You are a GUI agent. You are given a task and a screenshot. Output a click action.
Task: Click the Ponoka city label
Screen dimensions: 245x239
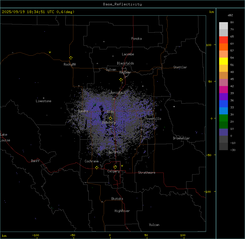pos(136,39)
